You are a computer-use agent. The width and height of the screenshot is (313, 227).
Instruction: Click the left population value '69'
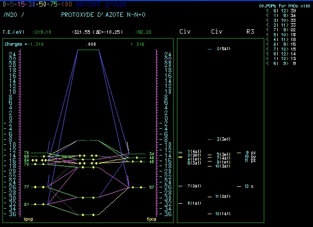pos(26,157)
